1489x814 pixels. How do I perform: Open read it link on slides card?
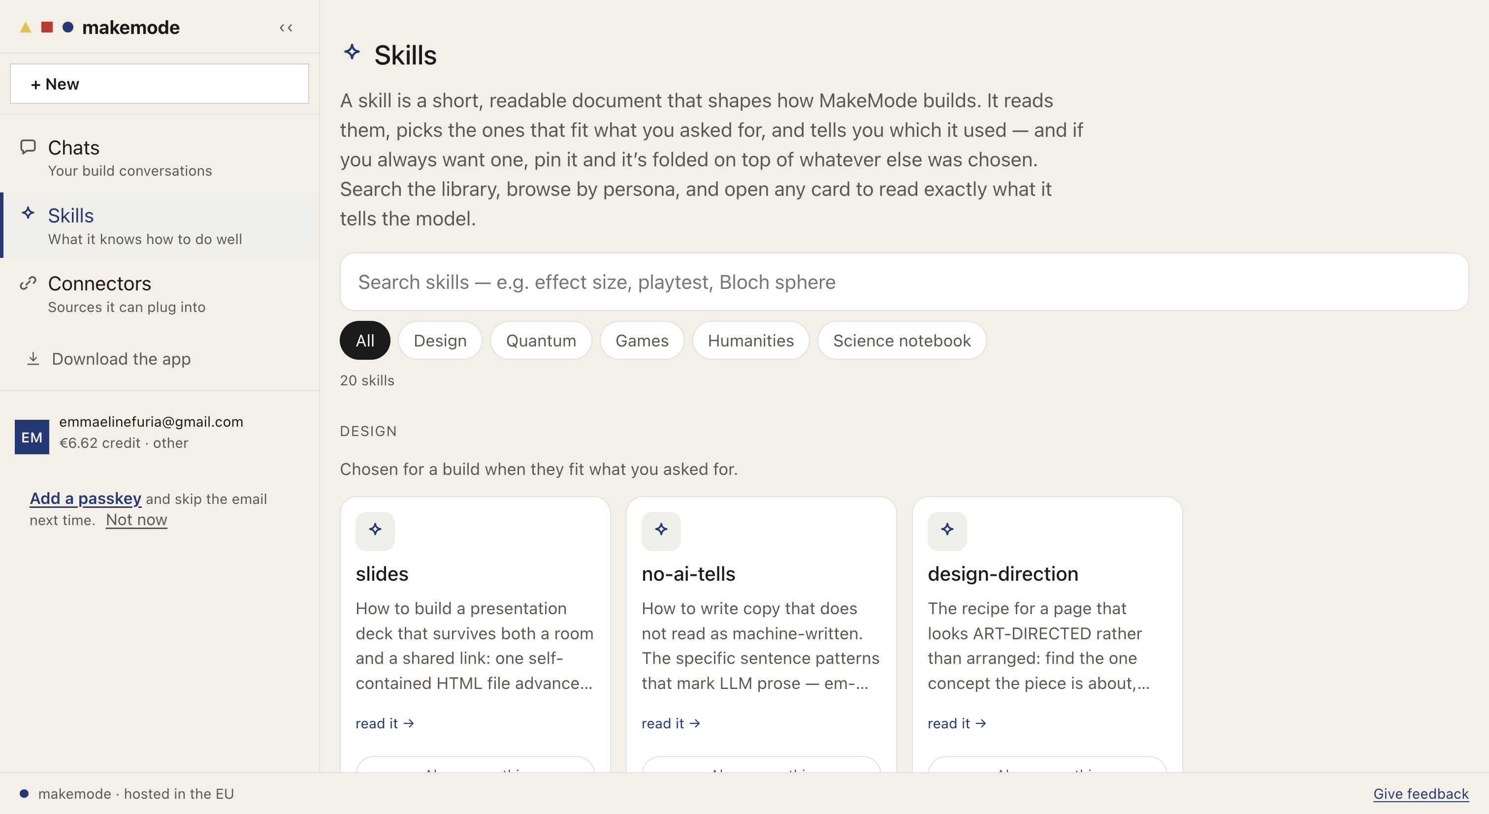point(385,723)
